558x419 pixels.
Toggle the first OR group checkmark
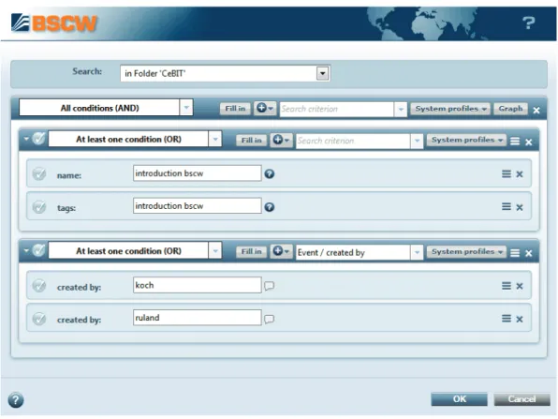point(38,139)
